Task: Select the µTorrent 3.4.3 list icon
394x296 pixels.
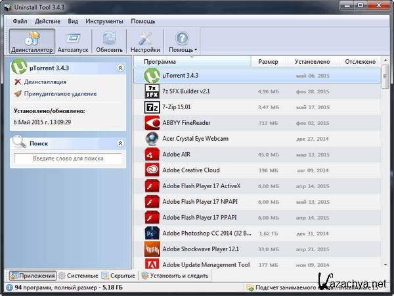Action: pyautogui.click(x=152, y=75)
